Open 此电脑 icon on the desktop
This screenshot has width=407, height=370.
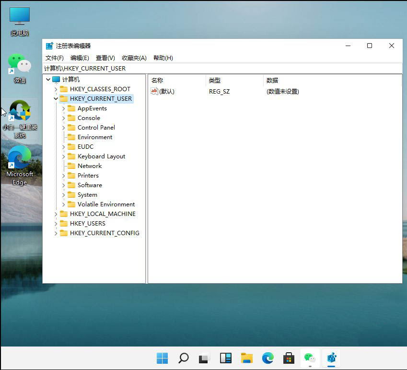click(20, 14)
